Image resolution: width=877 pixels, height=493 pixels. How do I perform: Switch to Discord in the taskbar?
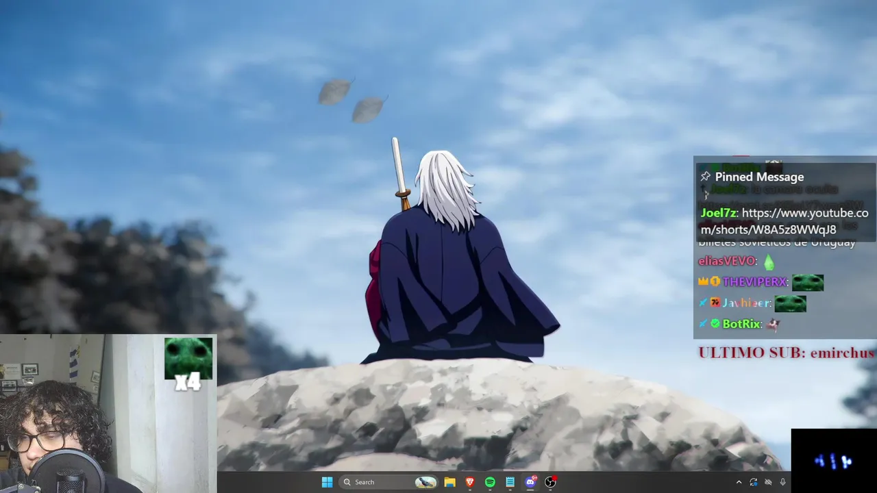point(530,482)
